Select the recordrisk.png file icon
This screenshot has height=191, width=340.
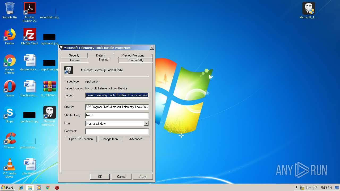point(49,12)
